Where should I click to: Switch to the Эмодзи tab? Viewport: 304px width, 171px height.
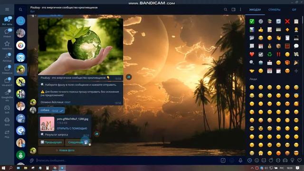coord(255,9)
